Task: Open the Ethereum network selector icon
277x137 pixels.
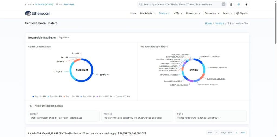Action: 246,4
